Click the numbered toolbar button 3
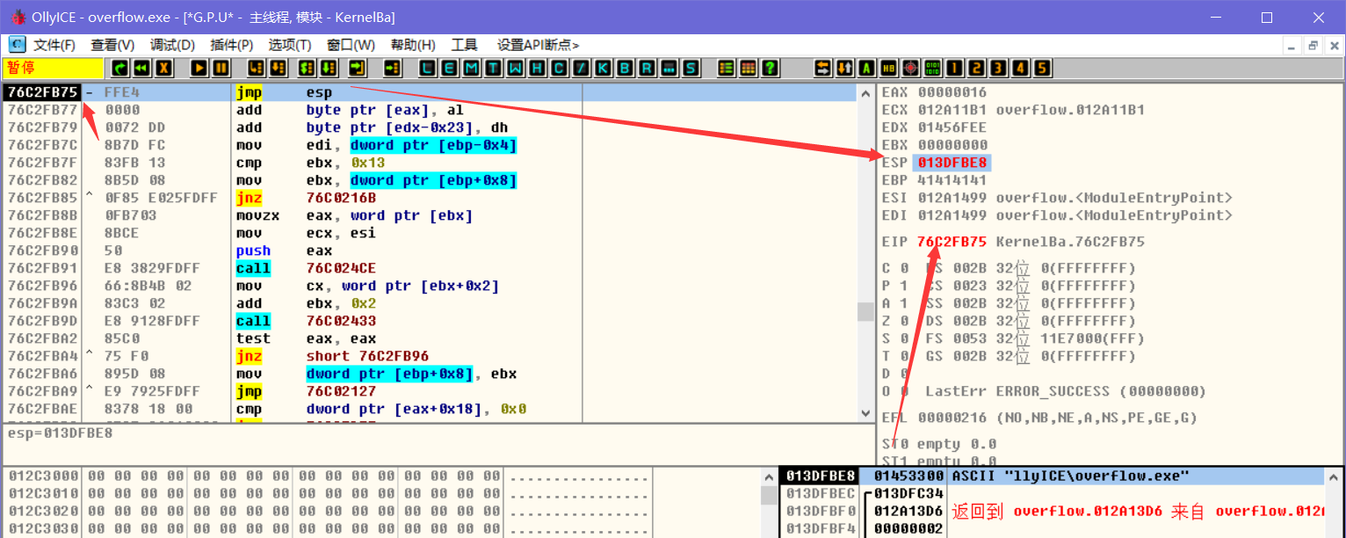Image resolution: width=1346 pixels, height=538 pixels. click(x=998, y=68)
